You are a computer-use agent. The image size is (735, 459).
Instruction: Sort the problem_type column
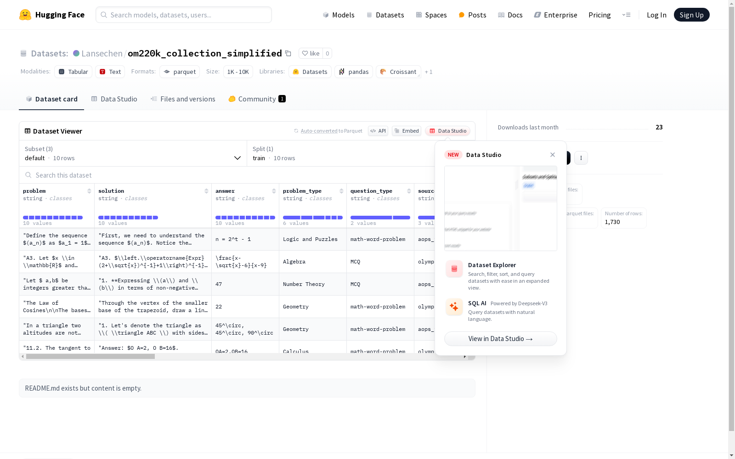(x=341, y=191)
